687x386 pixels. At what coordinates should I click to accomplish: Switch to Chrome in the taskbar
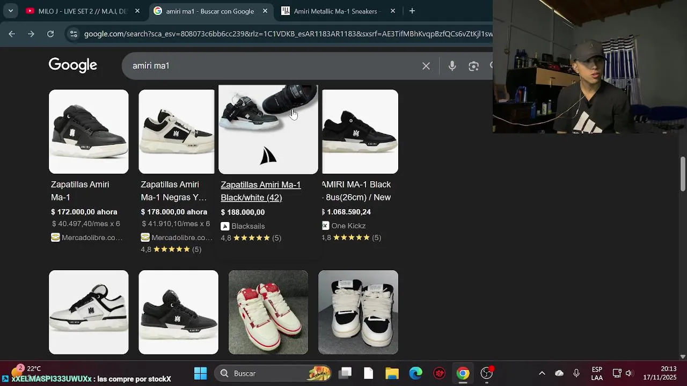(x=463, y=373)
